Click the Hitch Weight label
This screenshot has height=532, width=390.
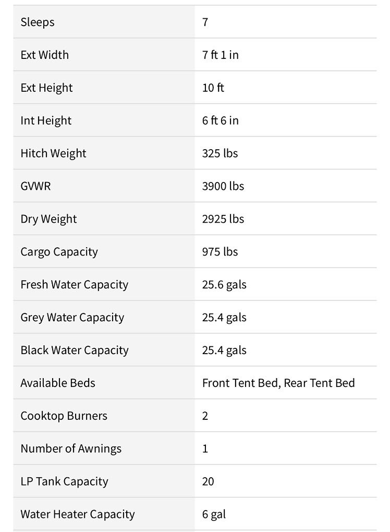click(x=53, y=154)
